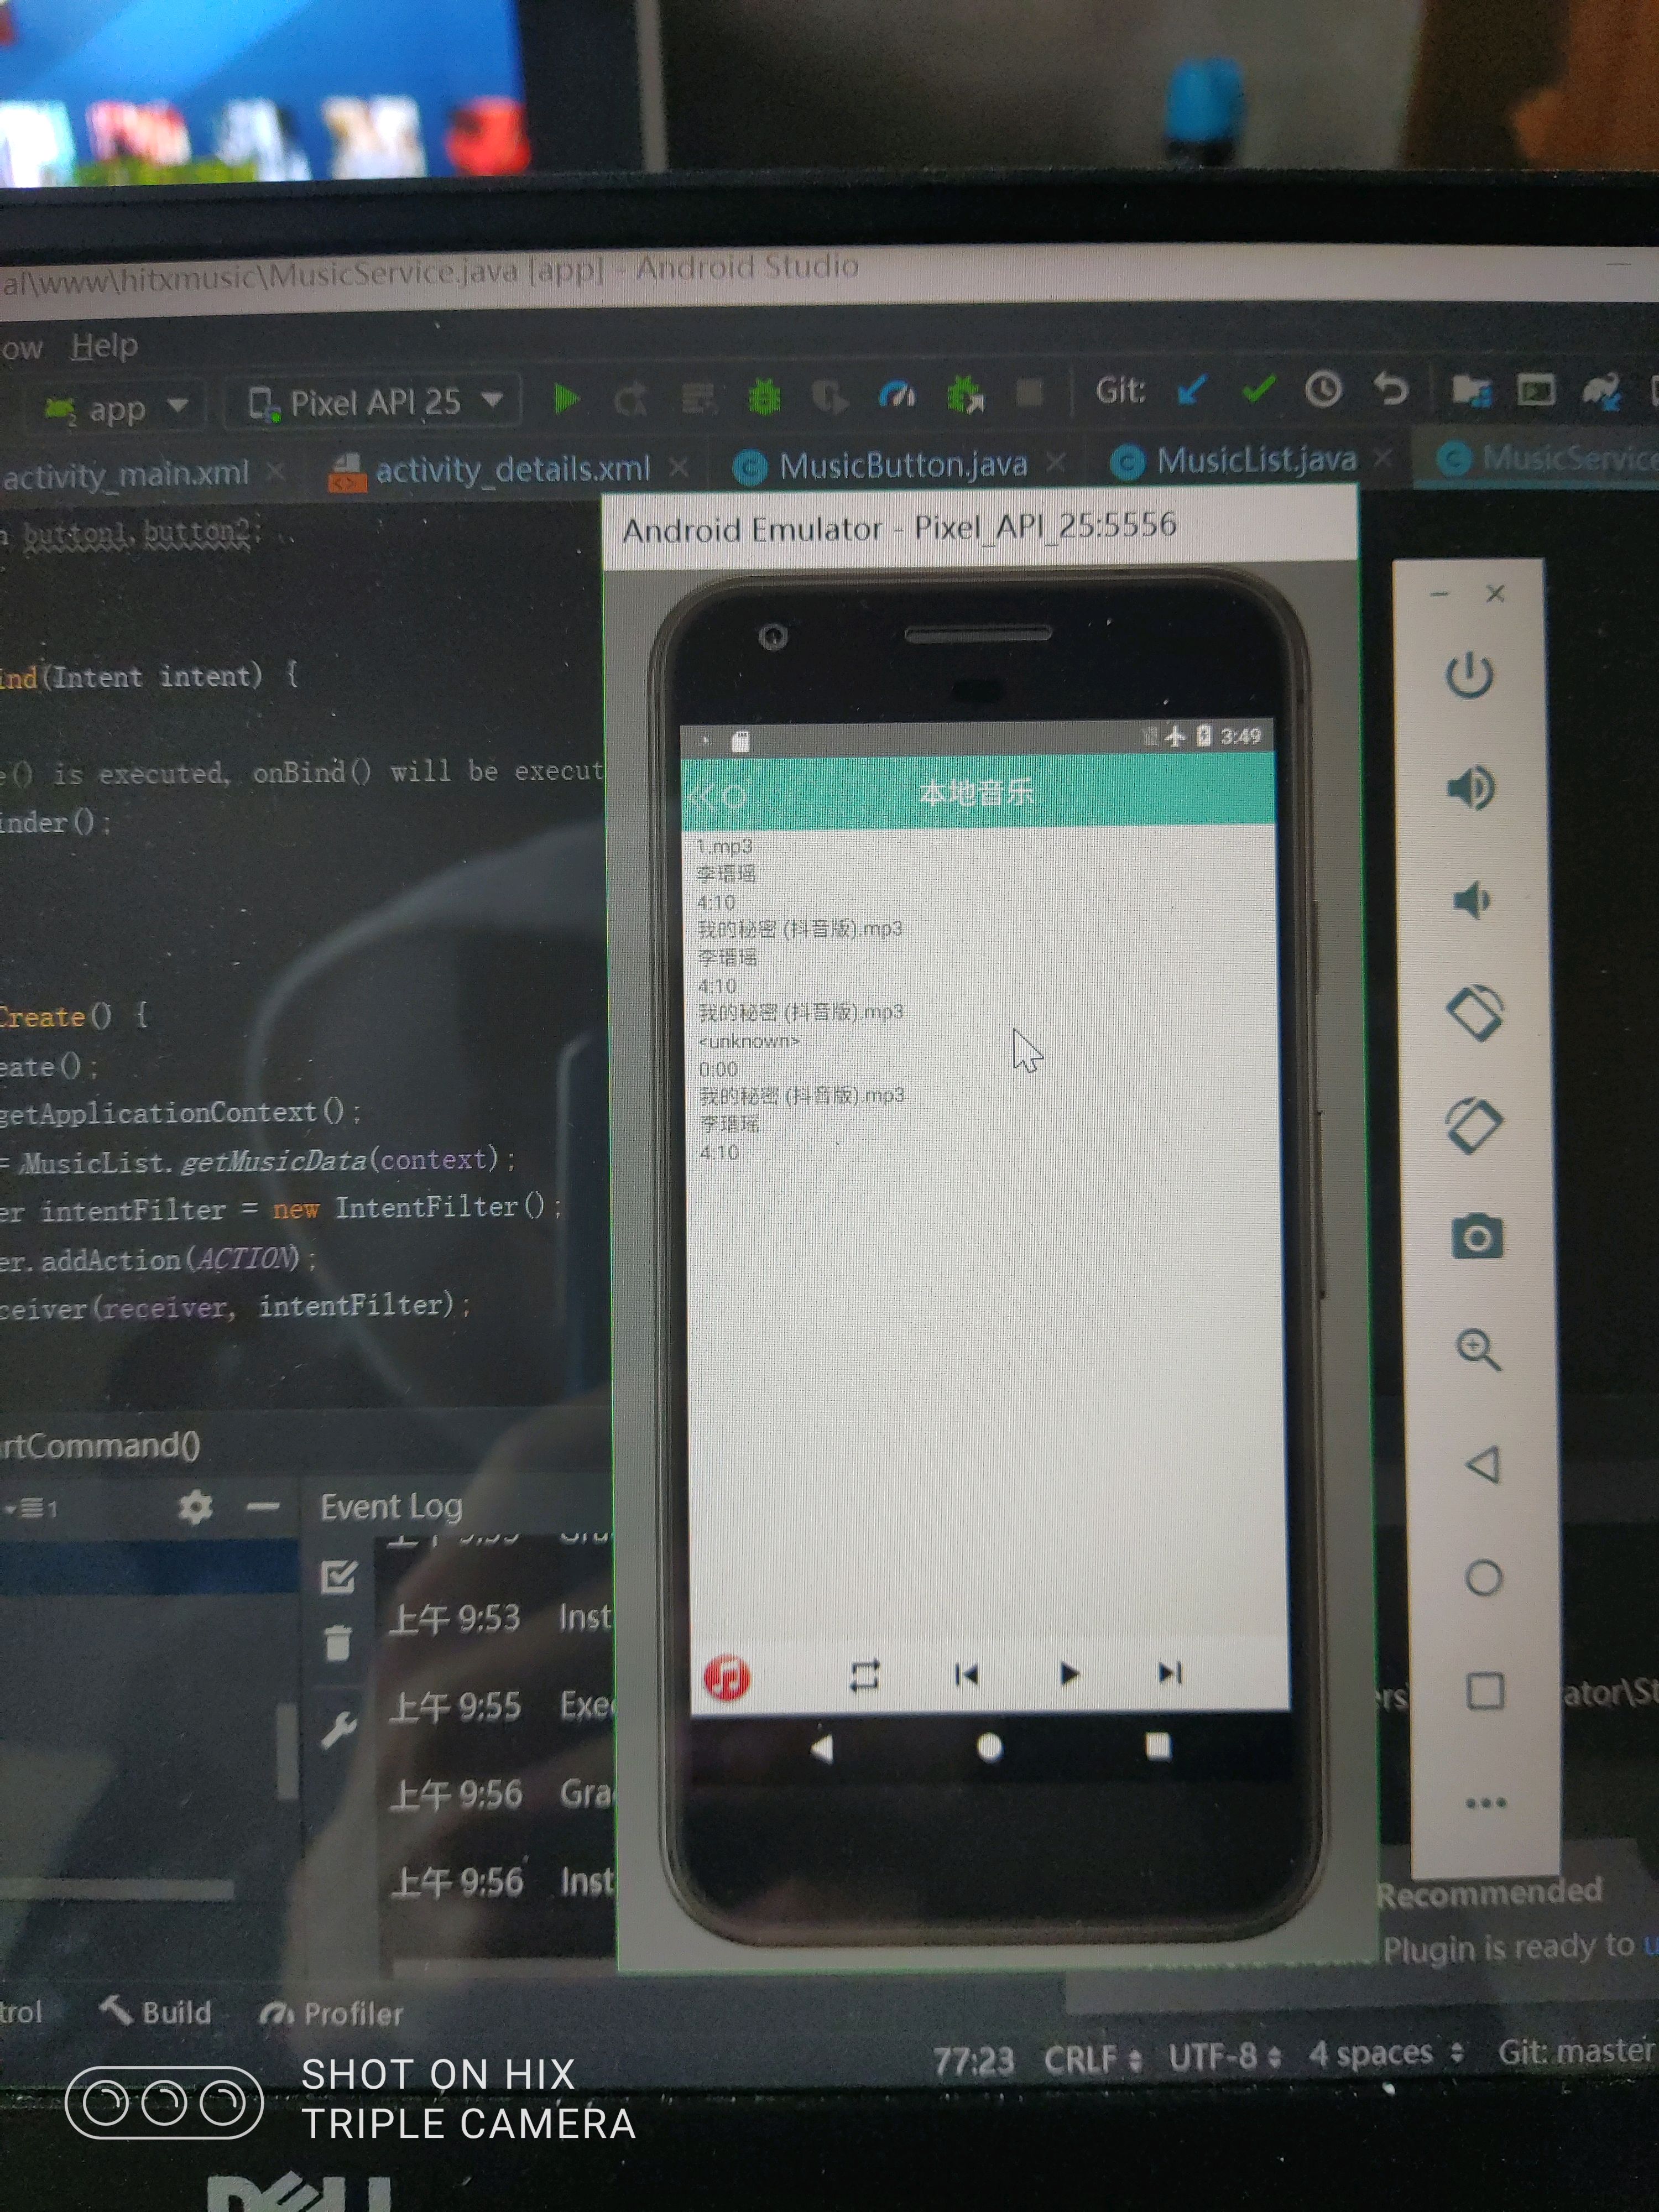Switch to MusicButton.java tab

coord(881,465)
